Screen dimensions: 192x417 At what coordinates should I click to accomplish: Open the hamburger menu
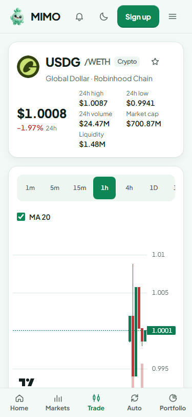tap(173, 17)
